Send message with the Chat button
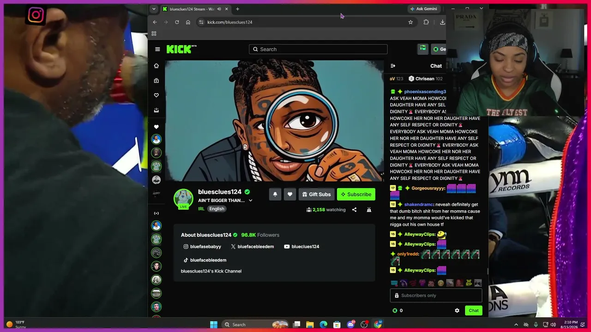 (474, 311)
